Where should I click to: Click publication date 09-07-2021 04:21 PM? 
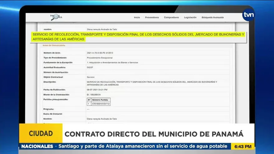click(x=97, y=90)
